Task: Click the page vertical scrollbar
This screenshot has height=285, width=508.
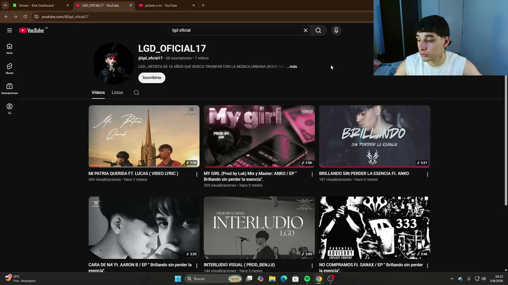Action: pos(506,140)
